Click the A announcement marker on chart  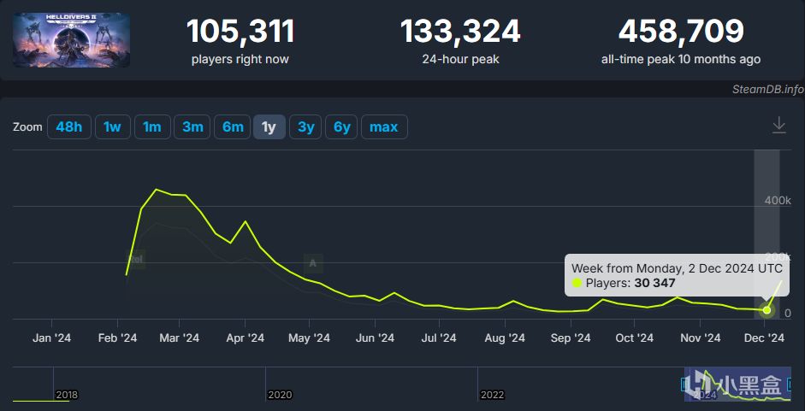(x=312, y=264)
